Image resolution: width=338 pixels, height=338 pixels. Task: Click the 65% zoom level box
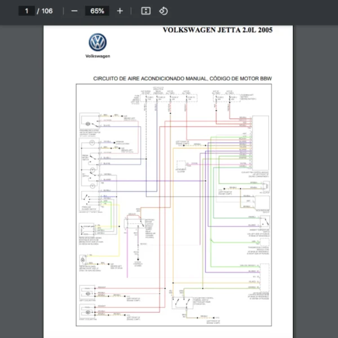click(97, 11)
